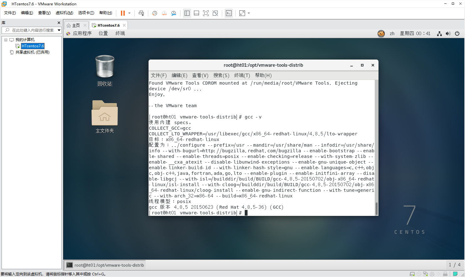Open the clock 星期四 00:41
The width and height of the screenshot is (465, 277).
(x=415, y=34)
